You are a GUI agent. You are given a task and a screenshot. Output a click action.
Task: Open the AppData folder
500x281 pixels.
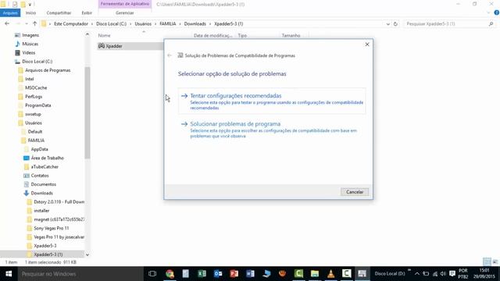pyautogui.click(x=39, y=149)
